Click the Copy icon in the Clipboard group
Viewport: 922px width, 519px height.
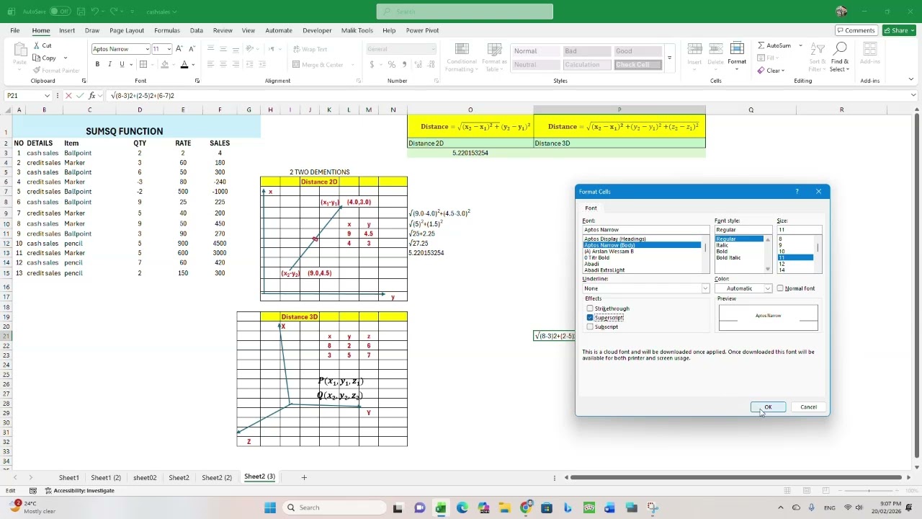tap(36, 58)
